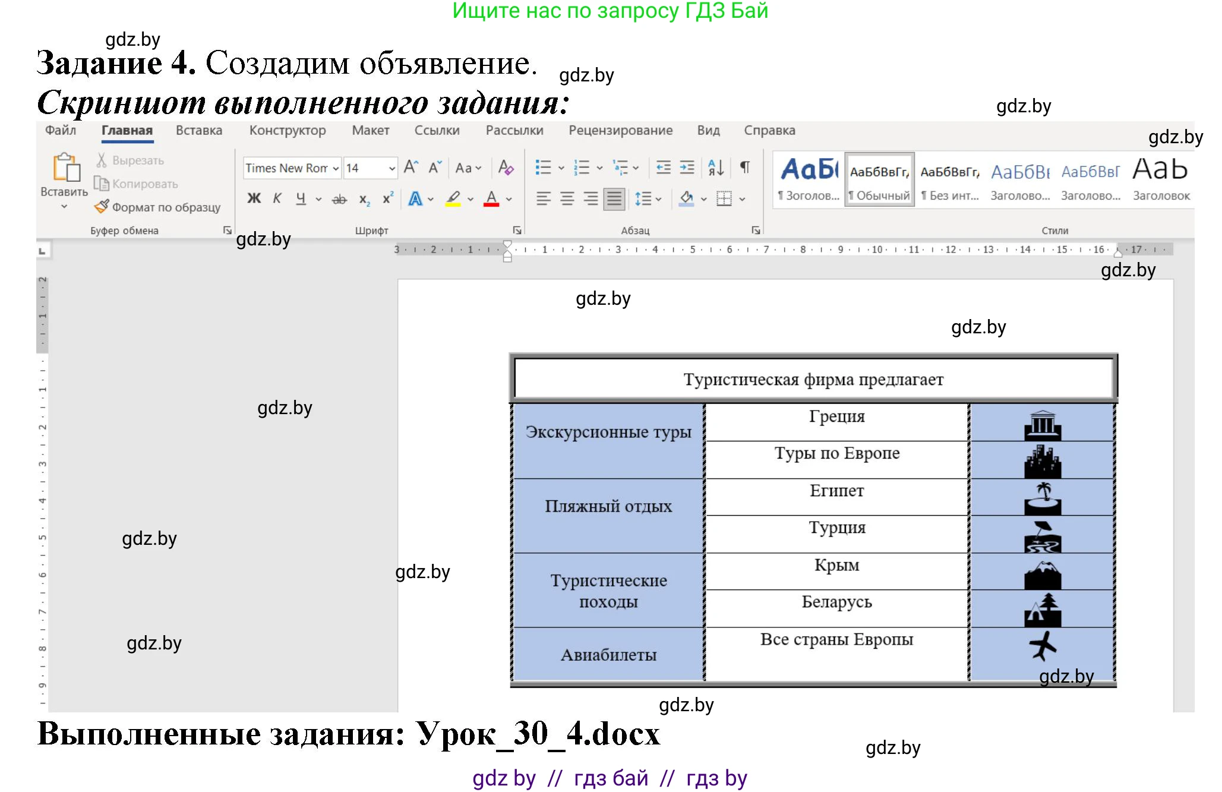The image size is (1222, 792).
Task: Select the italic (К) tool
Action: pos(277,198)
